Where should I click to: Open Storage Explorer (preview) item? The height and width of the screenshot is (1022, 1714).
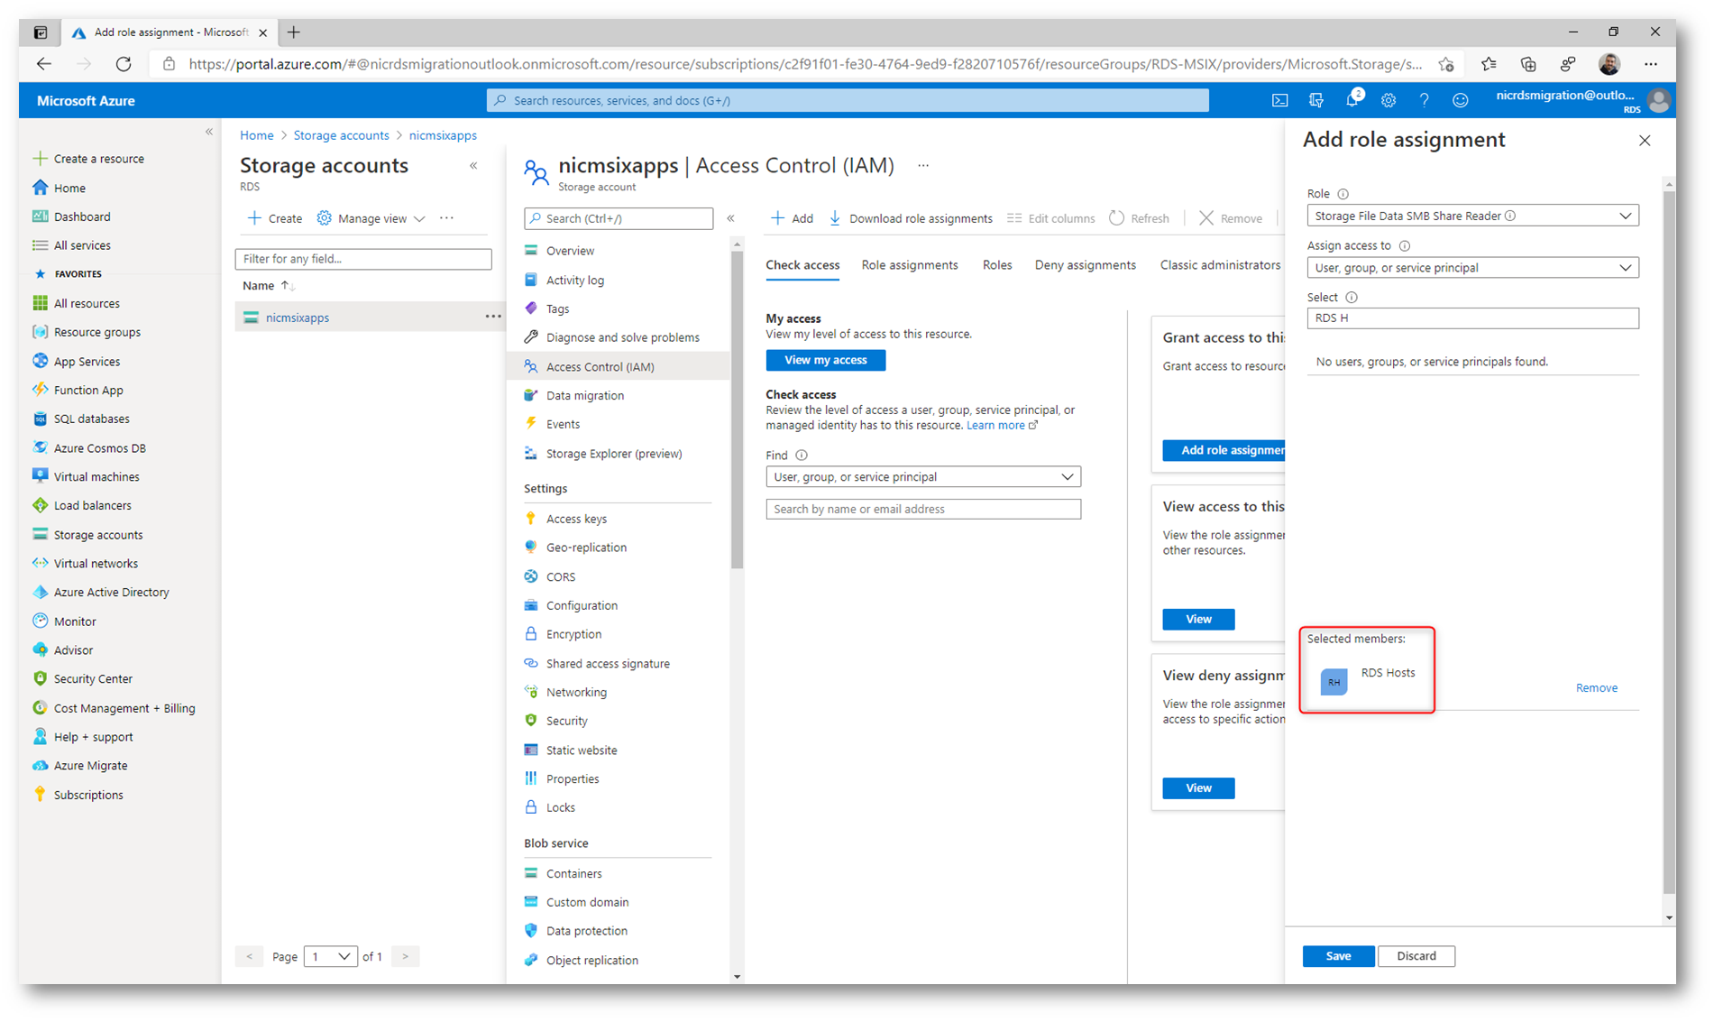tap(613, 454)
